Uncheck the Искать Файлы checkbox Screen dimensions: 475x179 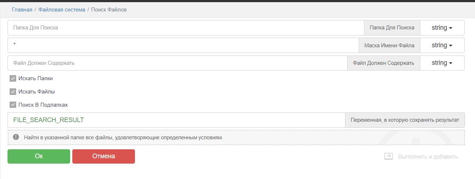coord(13,92)
